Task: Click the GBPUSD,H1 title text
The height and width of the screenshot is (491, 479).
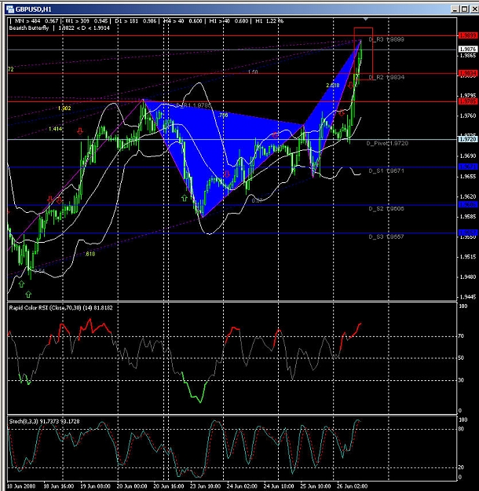Action: point(34,9)
